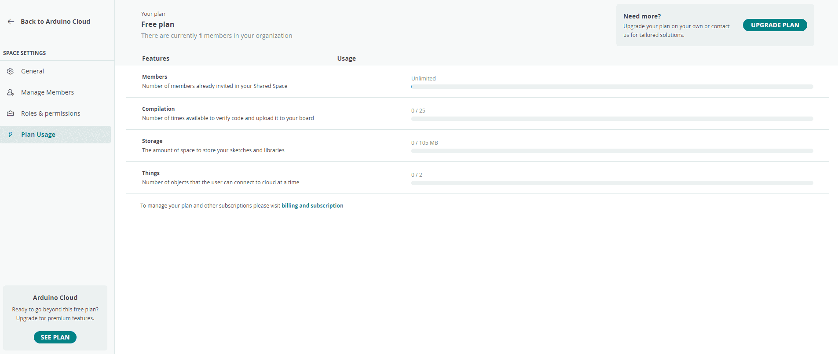The width and height of the screenshot is (838, 354).
Task: Click the Plan Usage lightning icon
Action: pyautogui.click(x=11, y=135)
